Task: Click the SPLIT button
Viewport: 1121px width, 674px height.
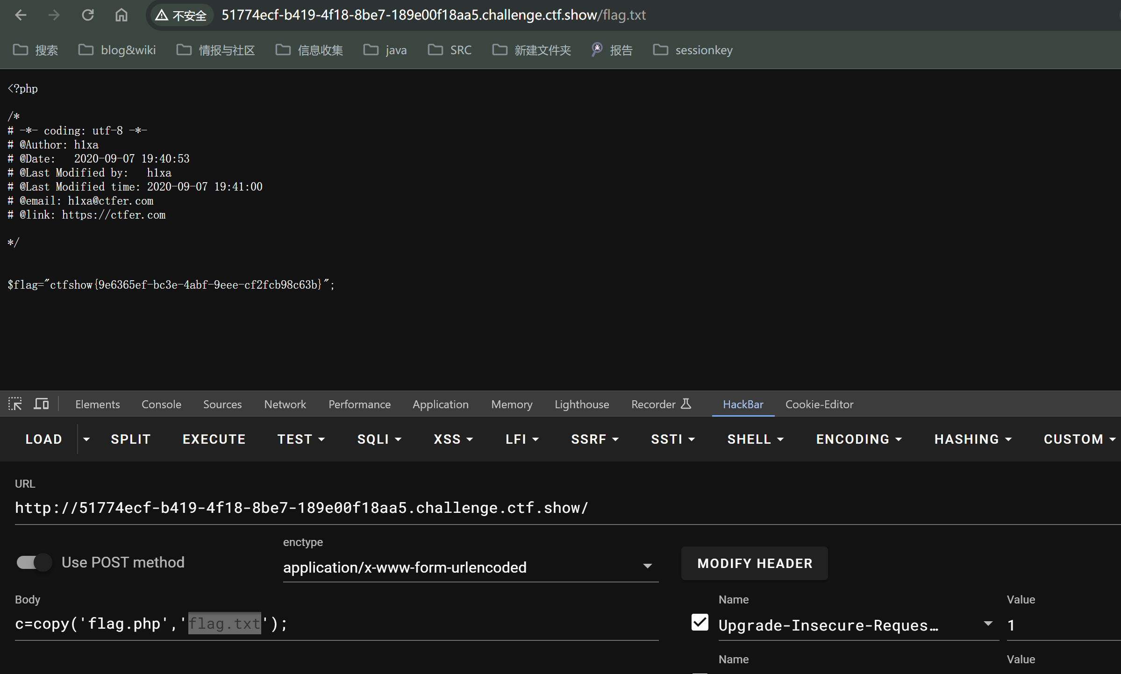Action: click(131, 439)
